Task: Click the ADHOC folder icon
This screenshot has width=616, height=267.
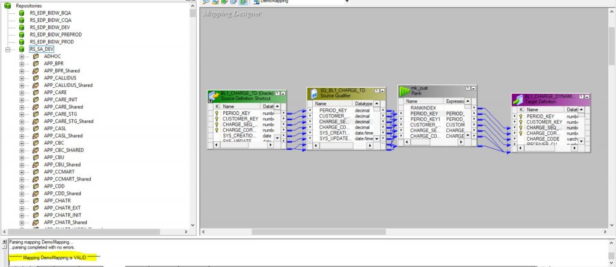Action: (x=35, y=56)
